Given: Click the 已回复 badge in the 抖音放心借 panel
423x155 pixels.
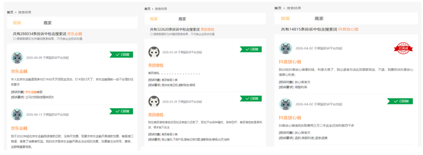Looking at the screenshot, I should [x=400, y=101].
